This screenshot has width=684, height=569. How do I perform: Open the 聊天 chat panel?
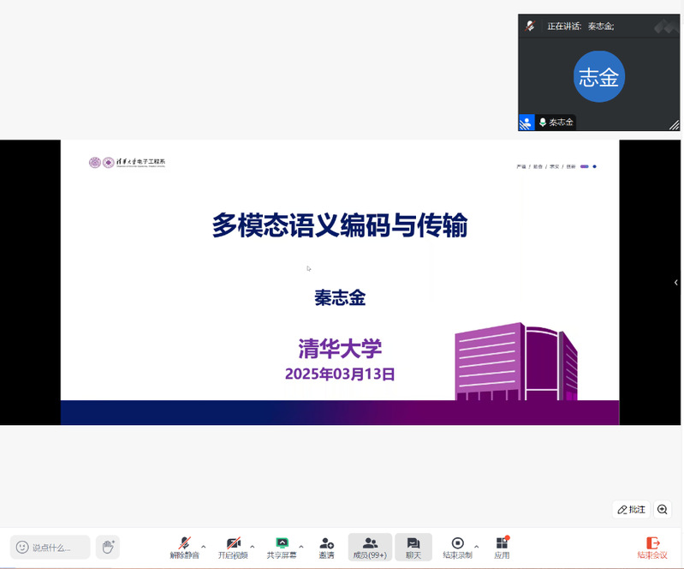413,546
